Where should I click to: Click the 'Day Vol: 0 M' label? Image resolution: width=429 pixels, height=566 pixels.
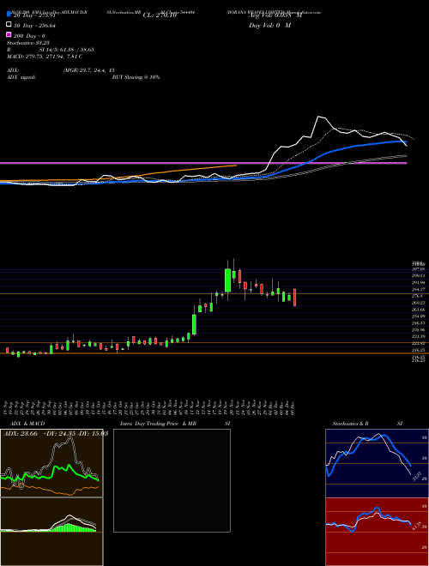[x=269, y=25]
